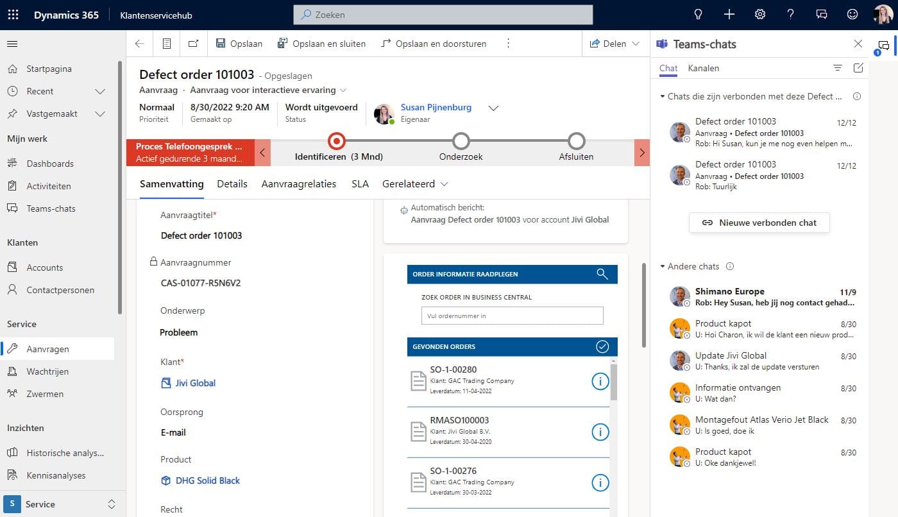
Task: Expand the Recent navigation item chevron
Action: [x=100, y=91]
